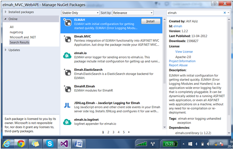This screenshot has width=233, height=149.
Task: Open Internet Explorer from the taskbar
Action: [7, 144]
